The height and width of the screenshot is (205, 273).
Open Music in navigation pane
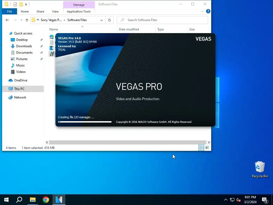(x=20, y=65)
